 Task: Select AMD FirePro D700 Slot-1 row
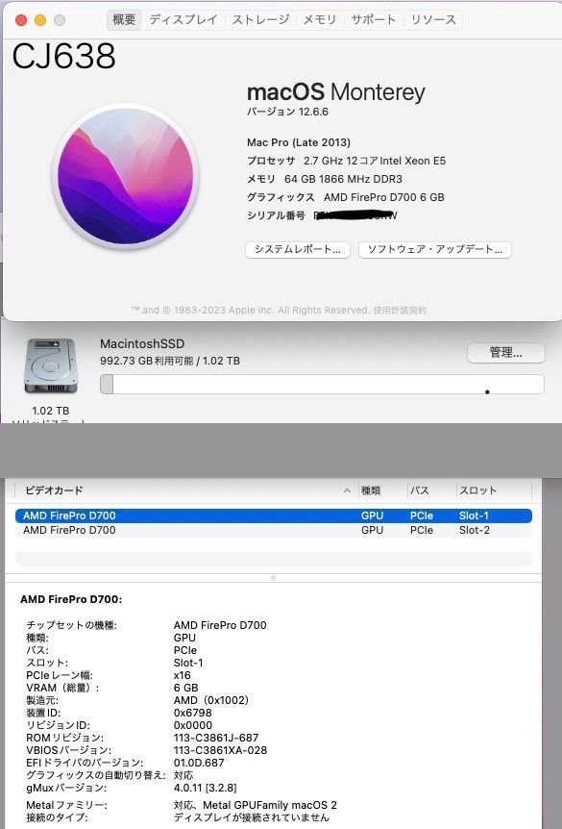coord(274,515)
